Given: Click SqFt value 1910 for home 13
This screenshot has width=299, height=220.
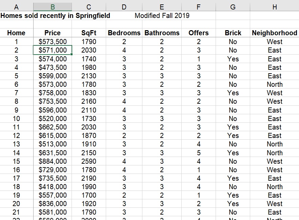Looking at the screenshot, I should (x=89, y=144).
